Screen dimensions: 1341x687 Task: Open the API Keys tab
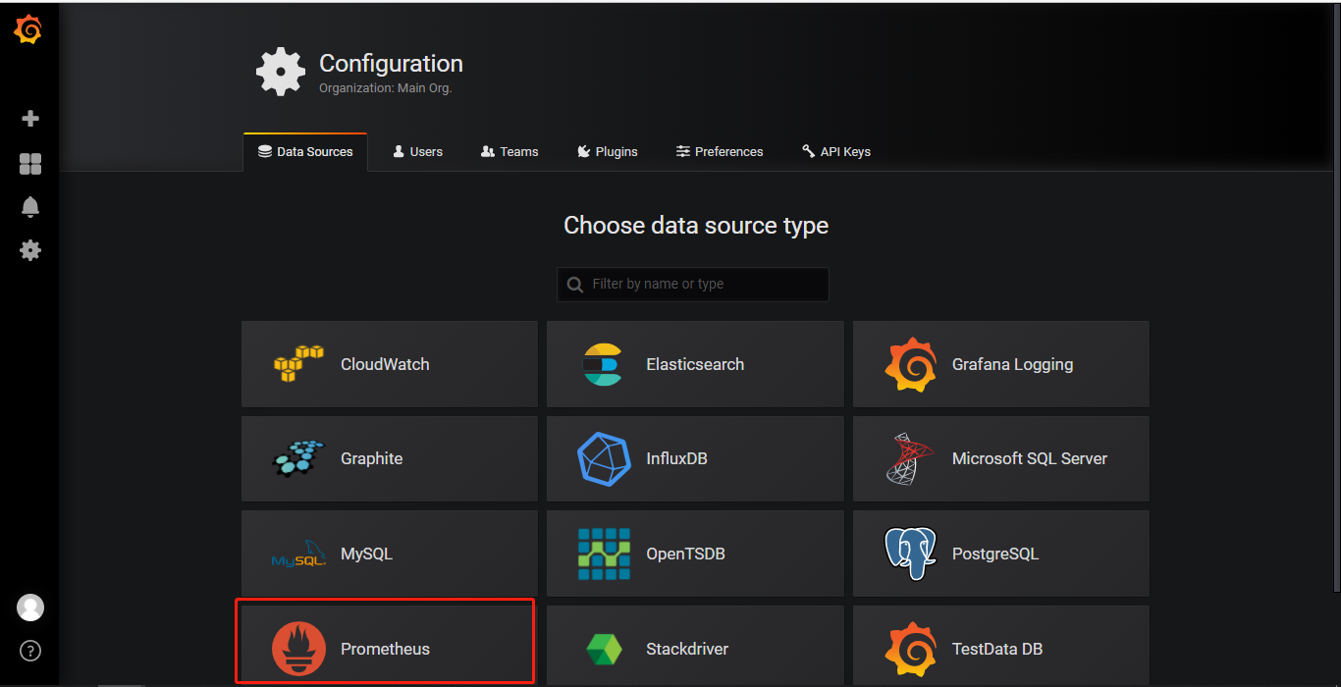tap(835, 152)
